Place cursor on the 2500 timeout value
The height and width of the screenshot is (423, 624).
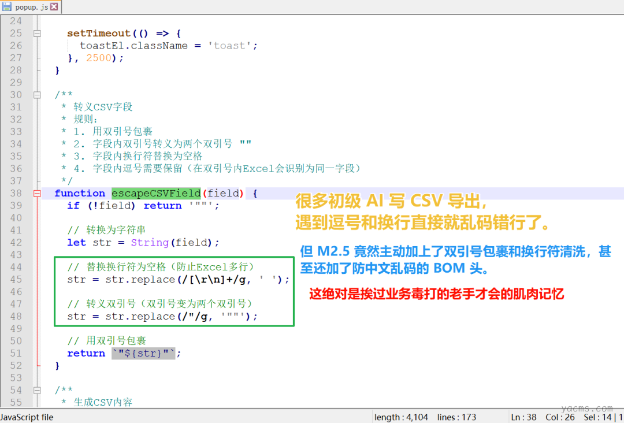pyautogui.click(x=98, y=58)
